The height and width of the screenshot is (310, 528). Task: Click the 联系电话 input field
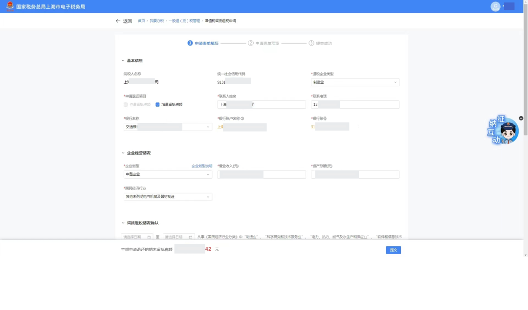tap(355, 104)
